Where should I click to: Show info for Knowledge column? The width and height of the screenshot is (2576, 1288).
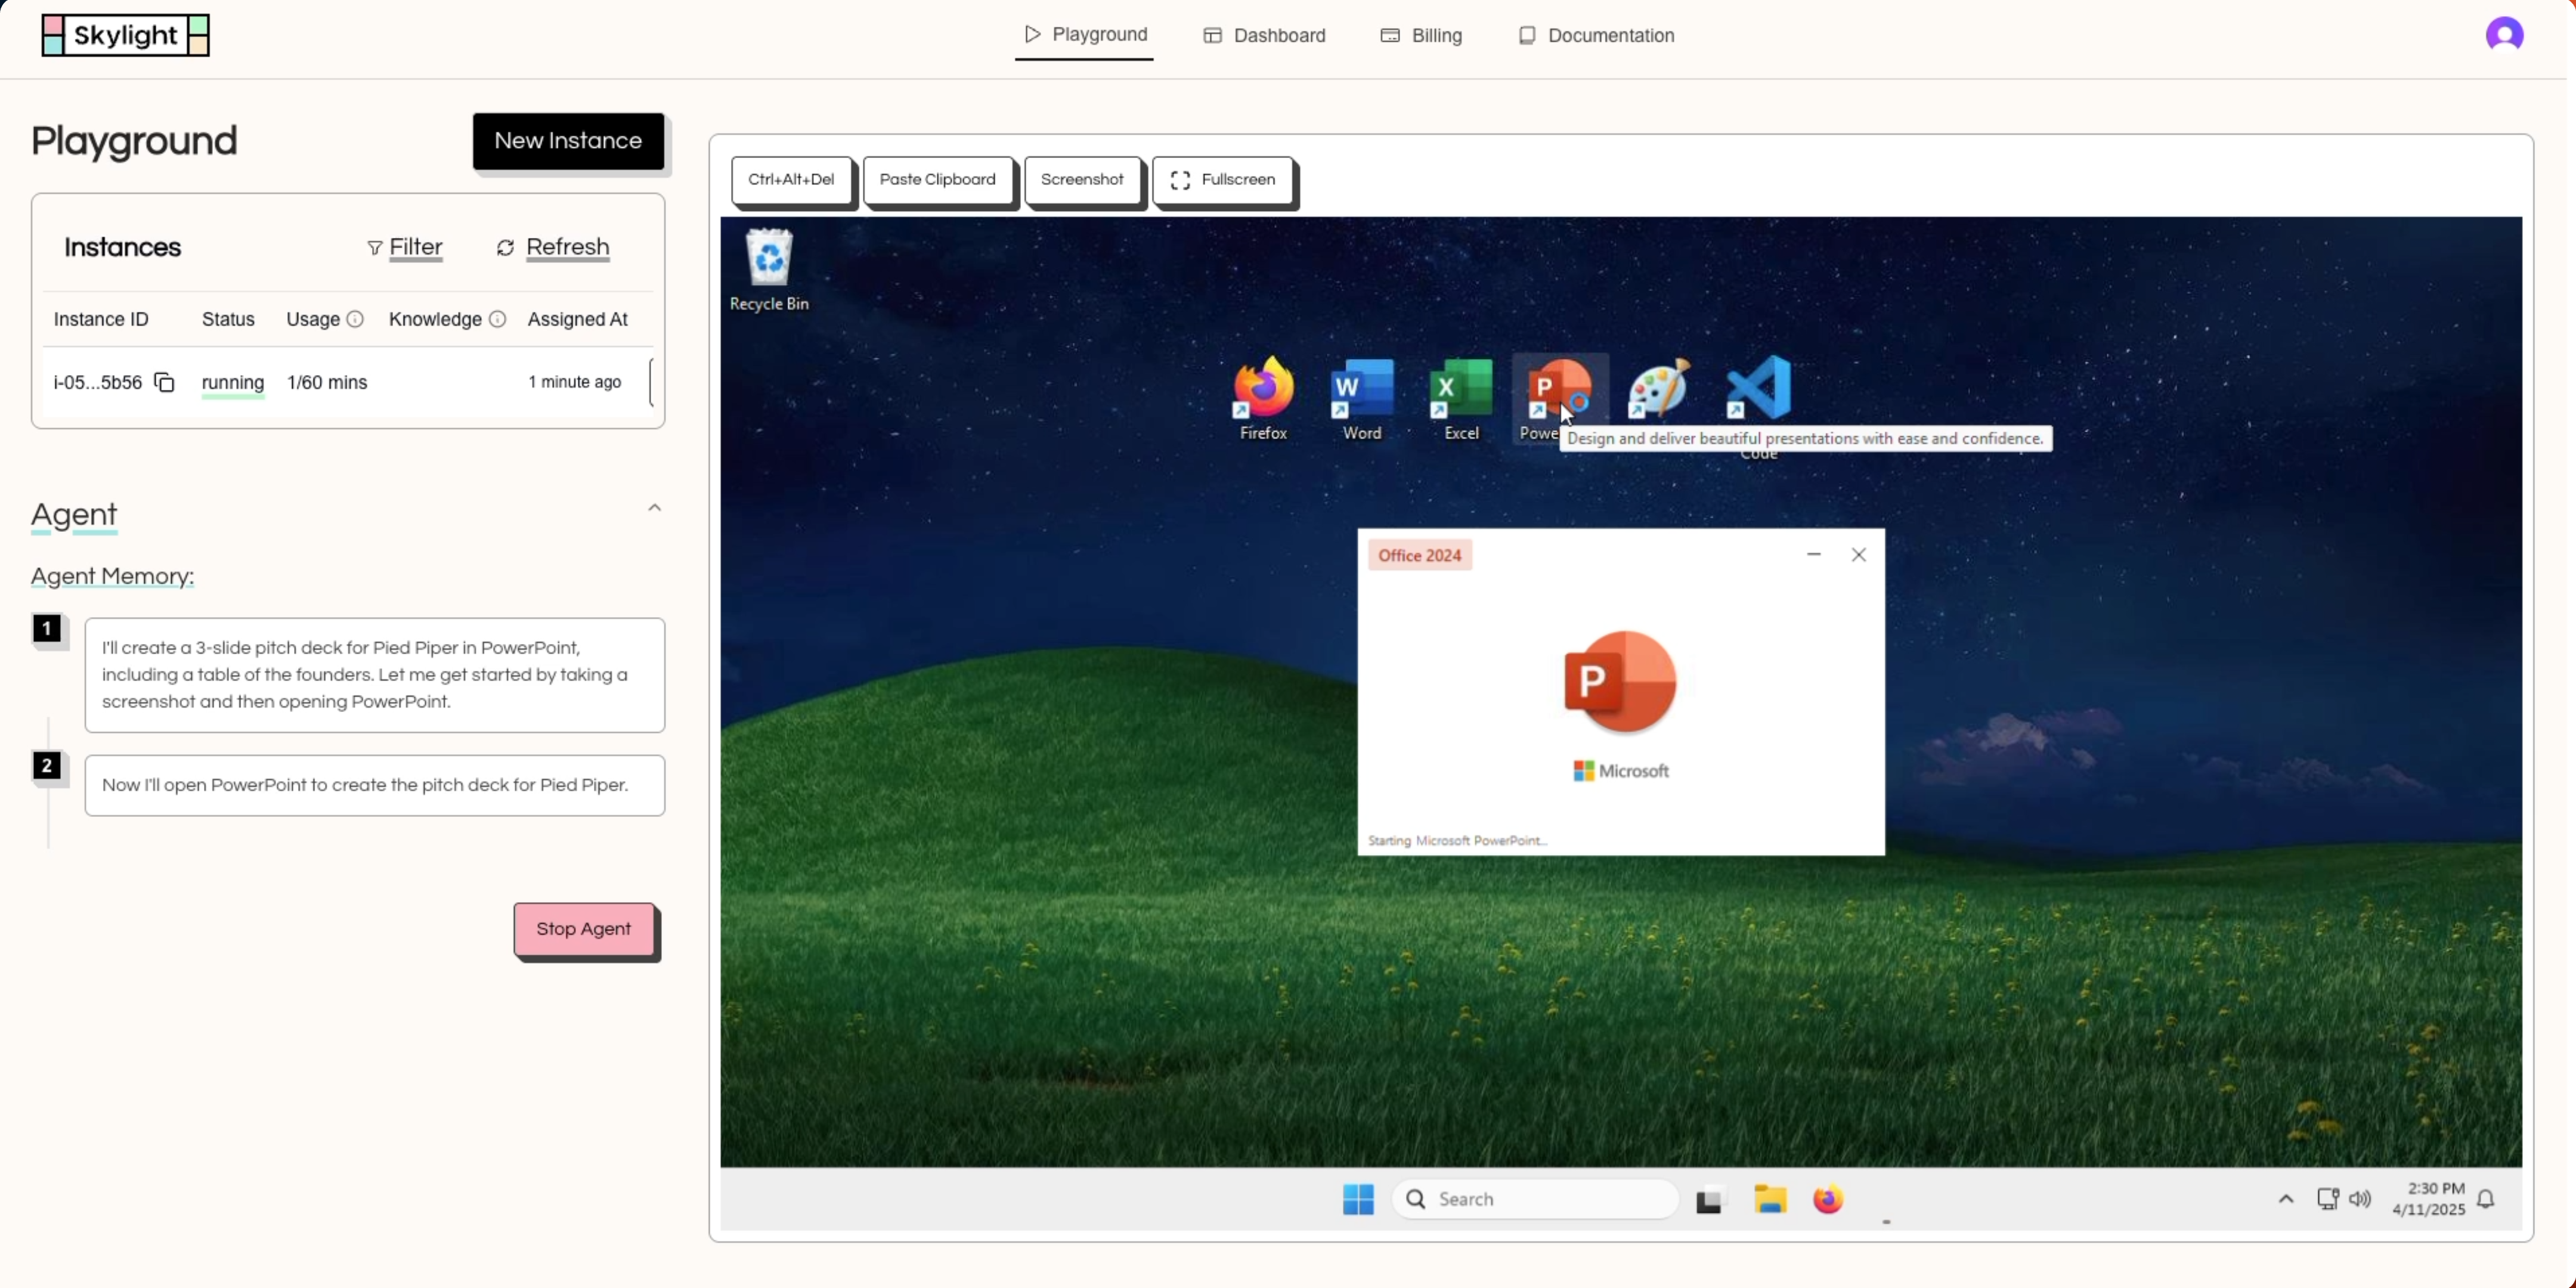tap(497, 319)
